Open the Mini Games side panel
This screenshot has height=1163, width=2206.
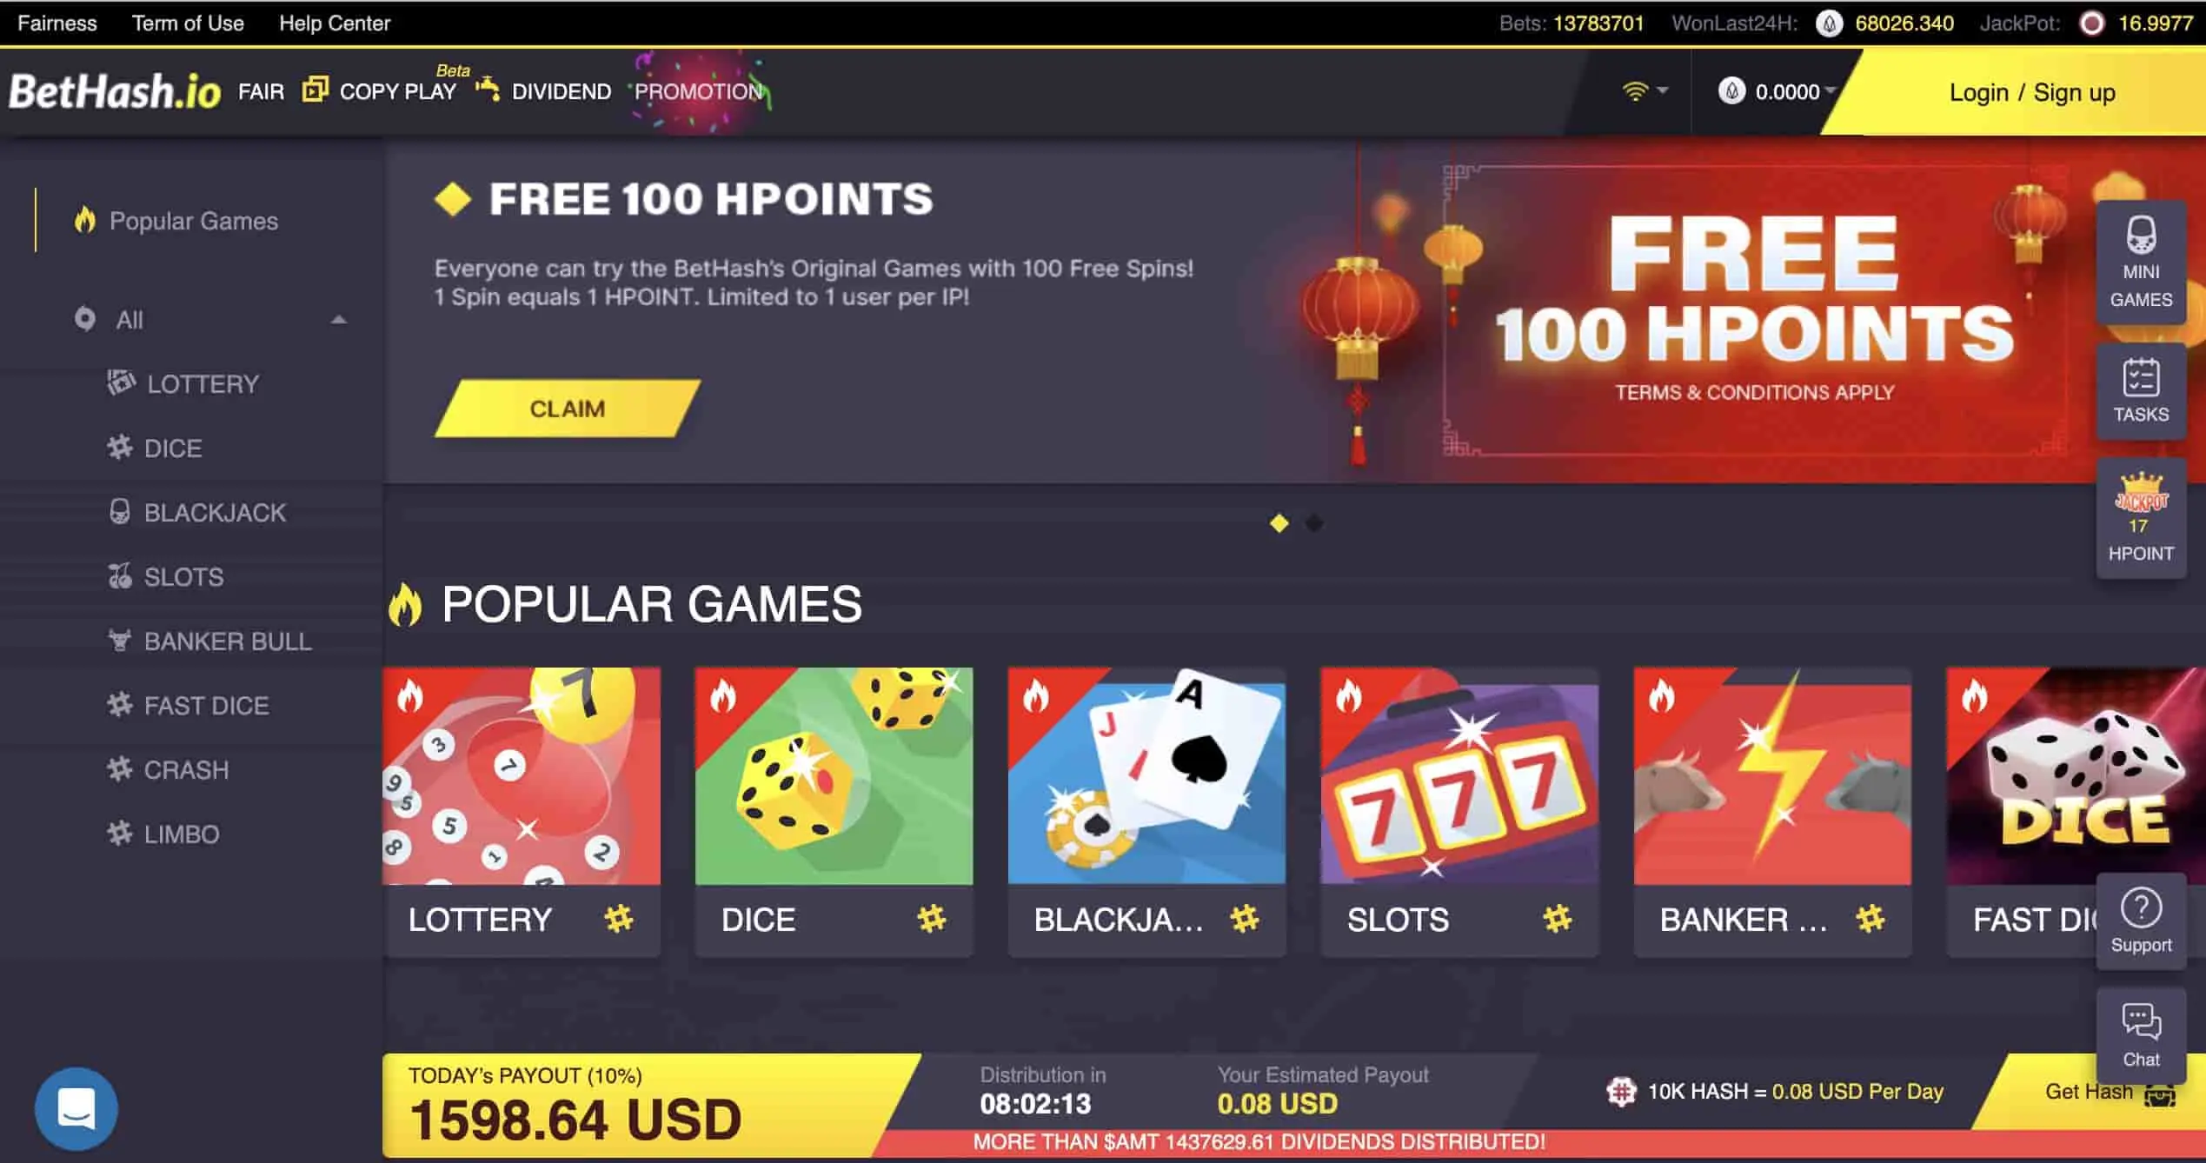pyautogui.click(x=2141, y=263)
